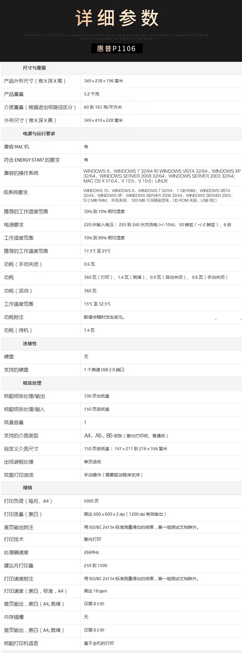Click the 基于主机的打印 value
The height and width of the screenshot is (653, 242).
click(x=99, y=643)
